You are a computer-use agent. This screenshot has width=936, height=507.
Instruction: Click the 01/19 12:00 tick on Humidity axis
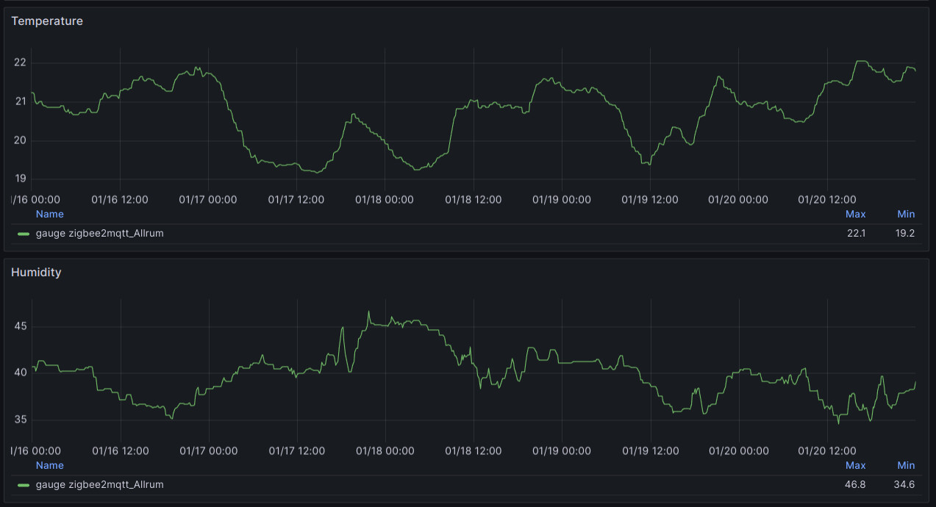click(x=650, y=451)
